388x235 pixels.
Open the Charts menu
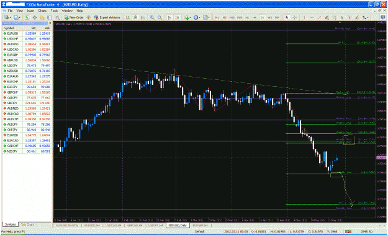click(42, 11)
